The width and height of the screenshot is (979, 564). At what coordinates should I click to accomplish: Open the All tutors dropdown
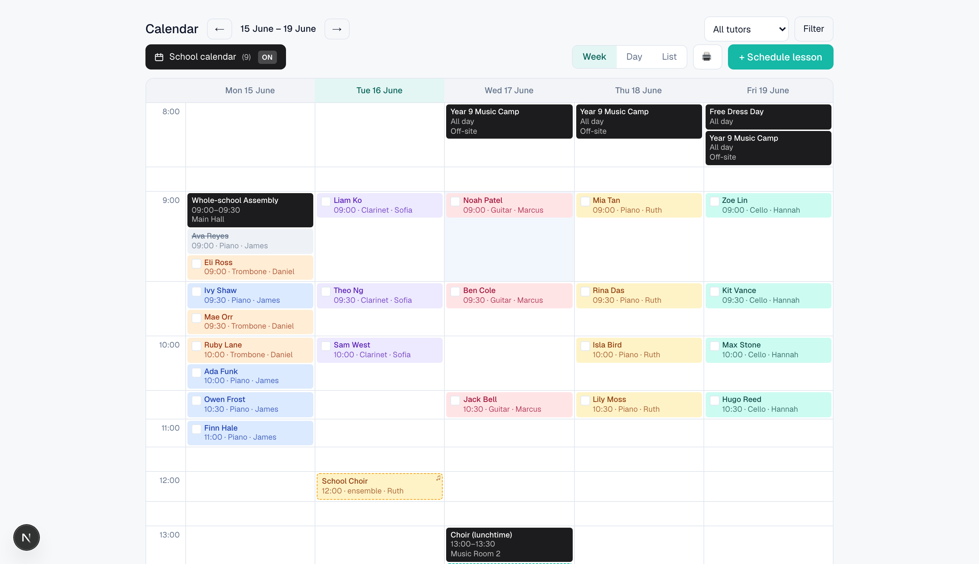pos(746,29)
